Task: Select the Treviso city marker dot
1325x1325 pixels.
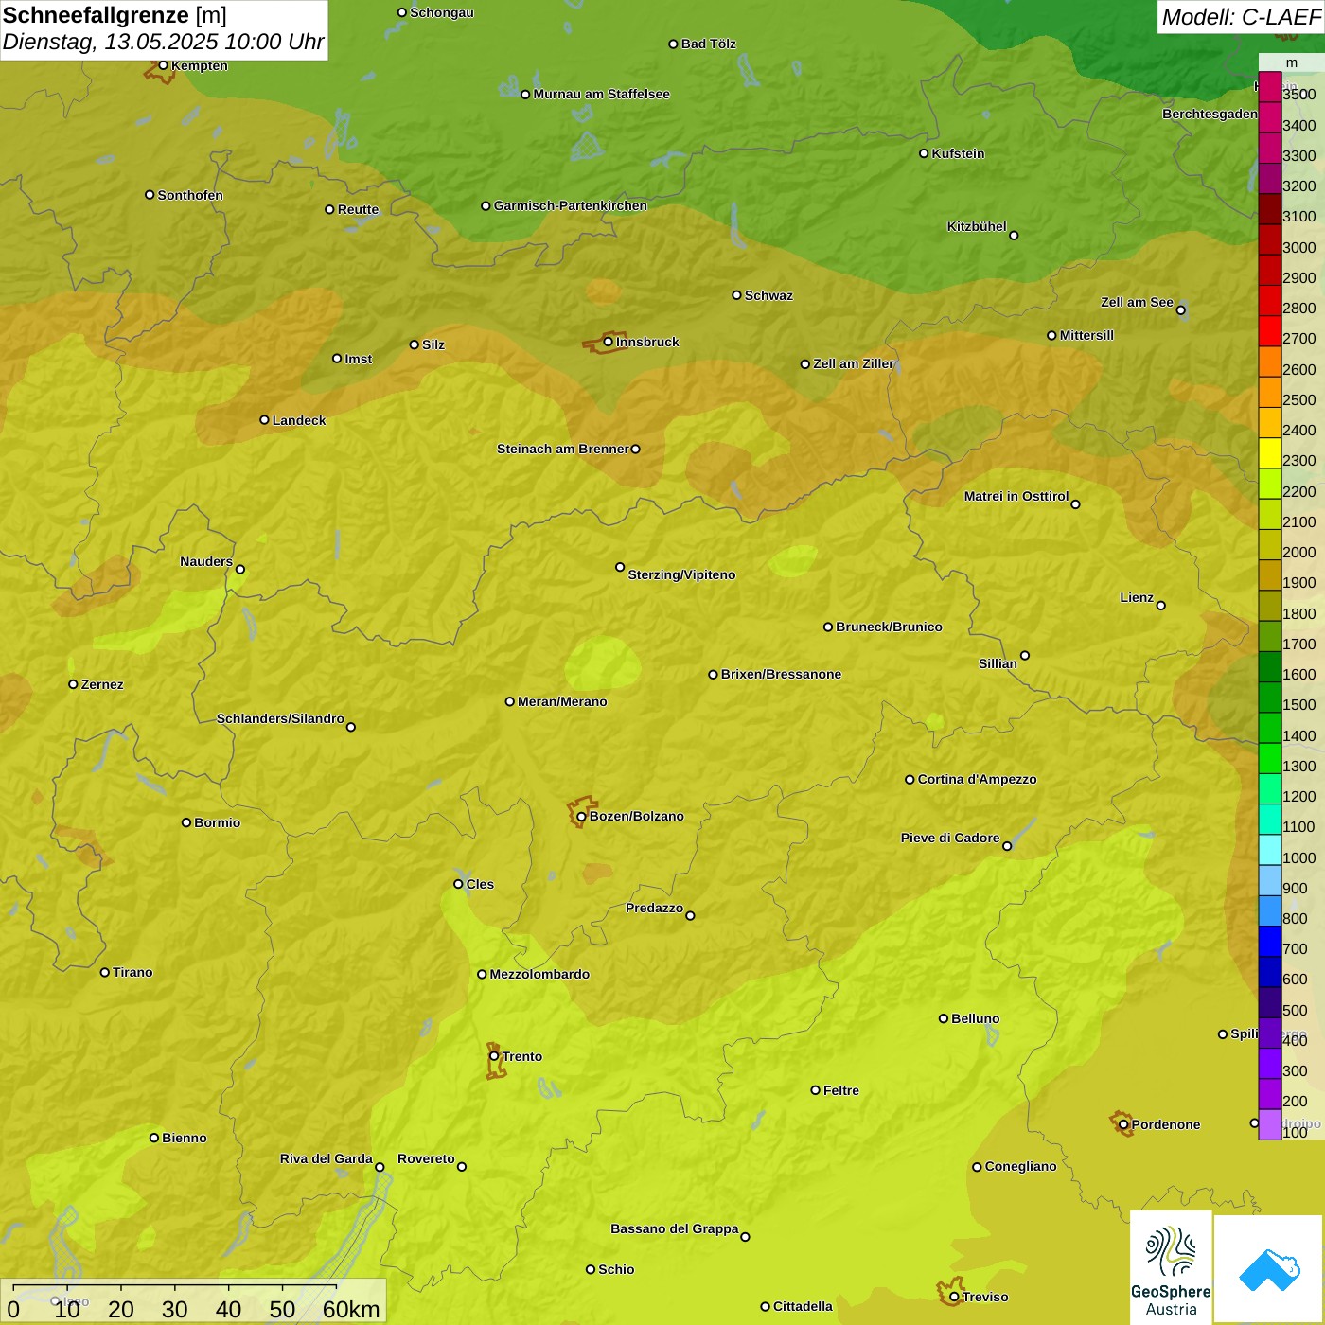Action: (x=954, y=1297)
